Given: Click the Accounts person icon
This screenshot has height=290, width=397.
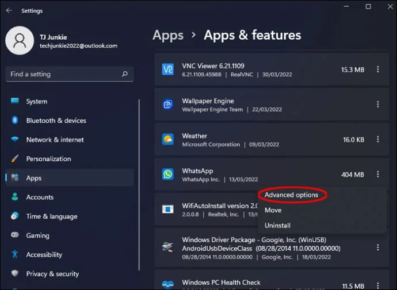Looking at the screenshot, I should pyautogui.click(x=15, y=197).
